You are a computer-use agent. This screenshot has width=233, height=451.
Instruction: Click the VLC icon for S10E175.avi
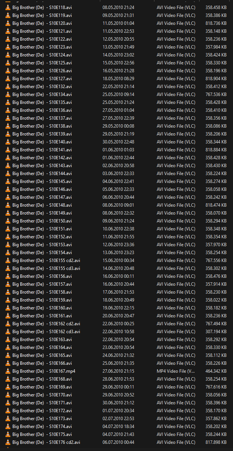8,434
